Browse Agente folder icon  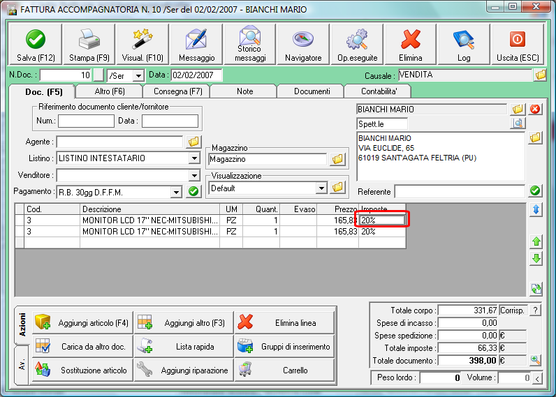pos(193,142)
